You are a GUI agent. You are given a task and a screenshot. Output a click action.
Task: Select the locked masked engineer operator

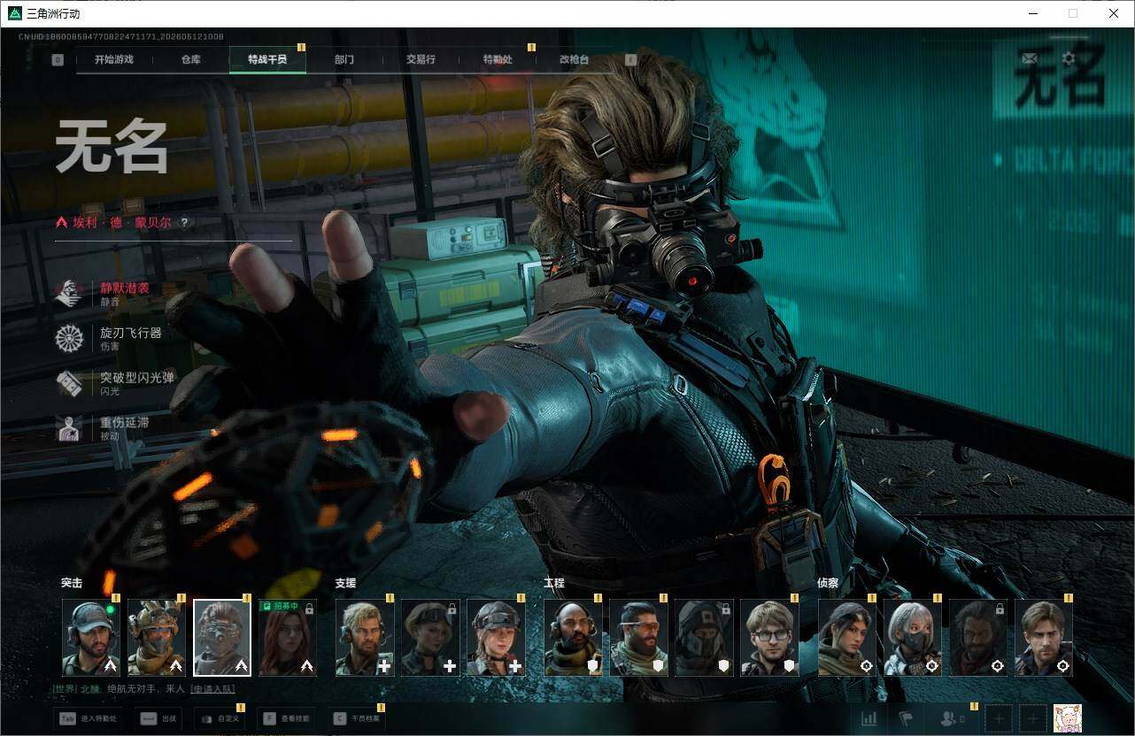click(704, 638)
